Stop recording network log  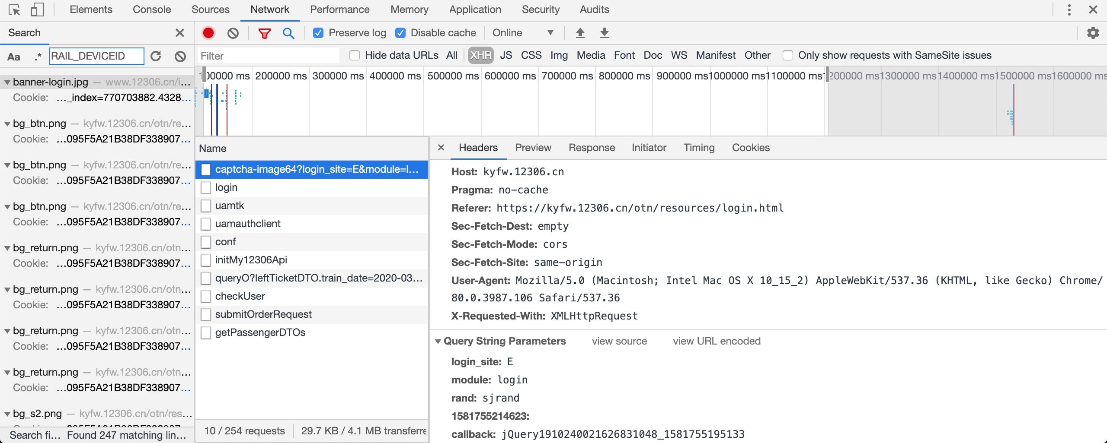tap(208, 32)
